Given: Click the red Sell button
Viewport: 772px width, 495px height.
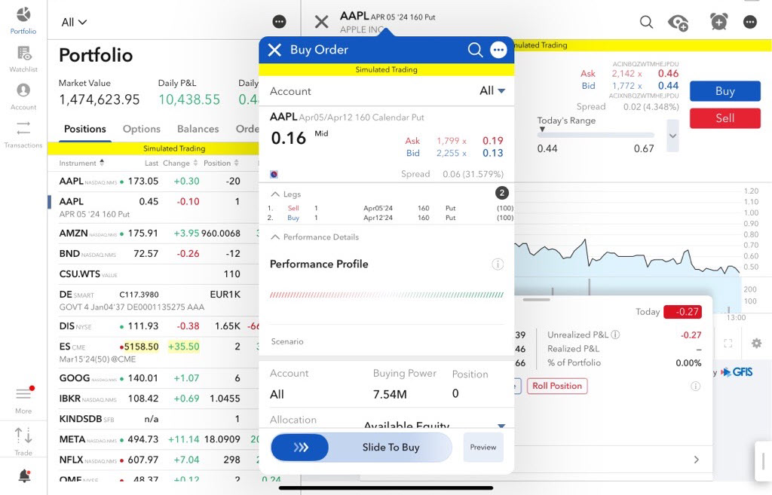Looking at the screenshot, I should point(725,118).
